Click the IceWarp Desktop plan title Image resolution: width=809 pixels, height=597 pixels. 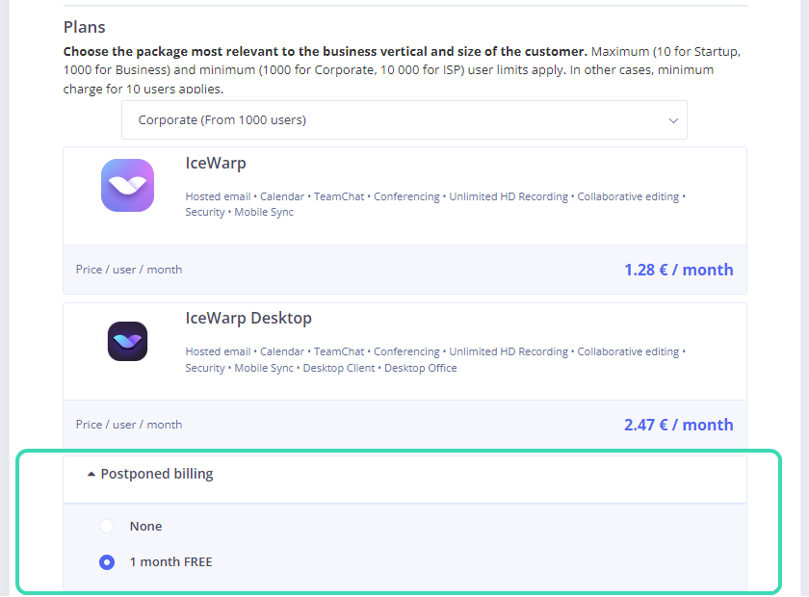click(248, 318)
